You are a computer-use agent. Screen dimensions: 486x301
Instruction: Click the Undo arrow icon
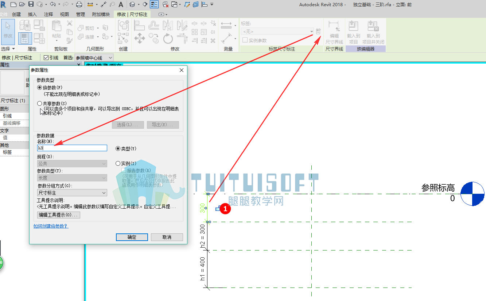52,4
